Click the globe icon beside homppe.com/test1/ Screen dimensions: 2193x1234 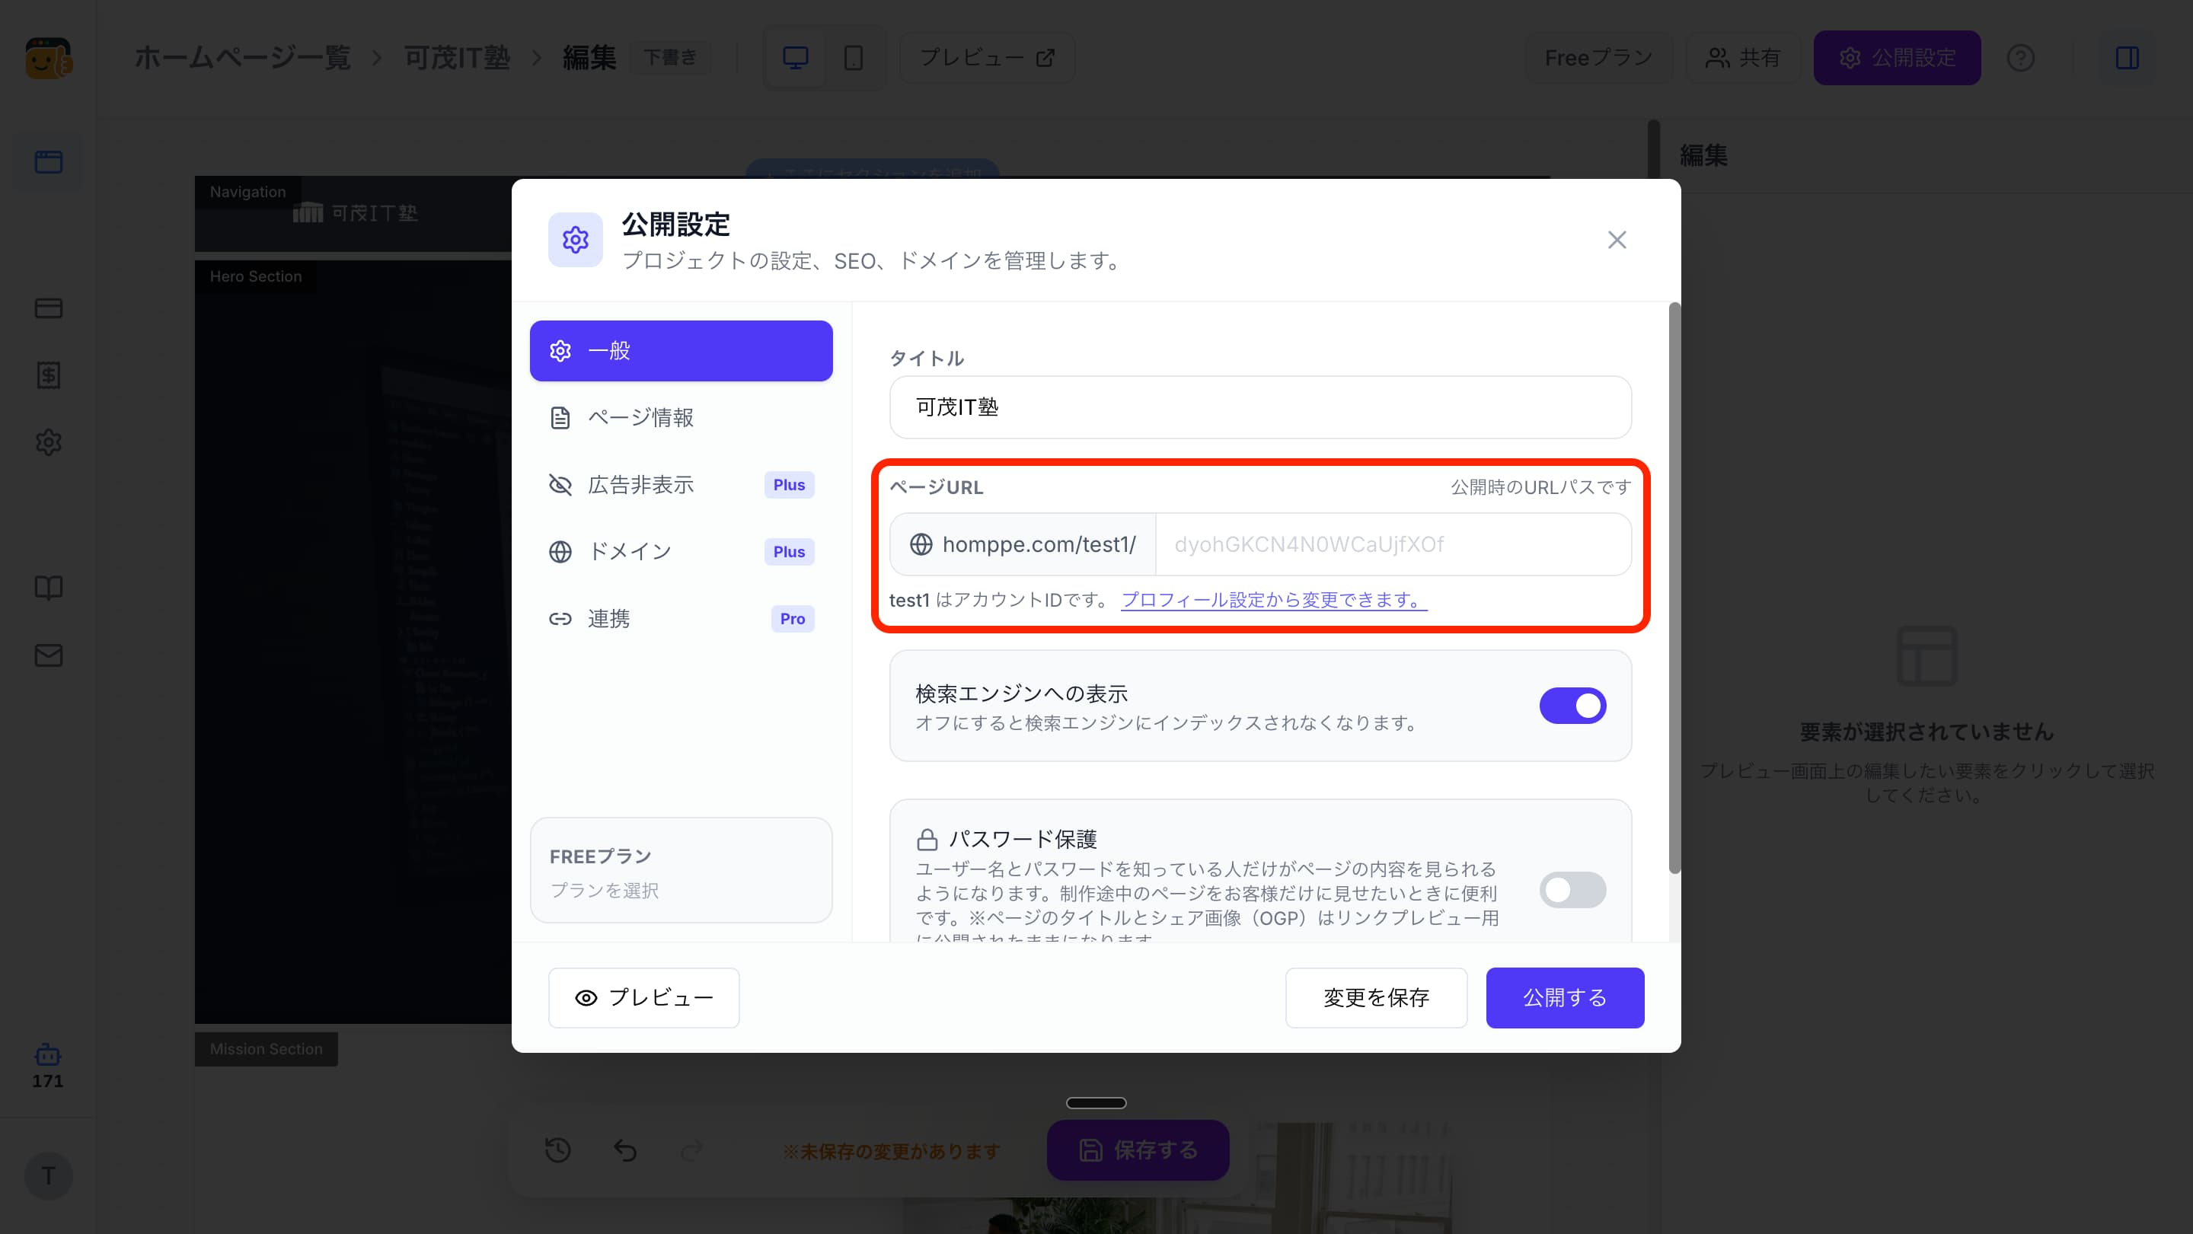[921, 544]
